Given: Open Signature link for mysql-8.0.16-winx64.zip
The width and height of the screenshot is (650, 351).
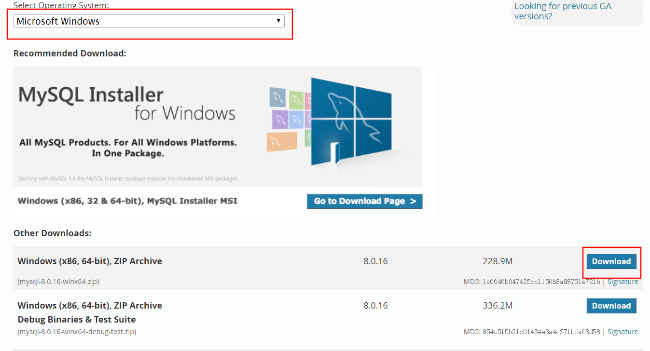Looking at the screenshot, I should tap(622, 282).
